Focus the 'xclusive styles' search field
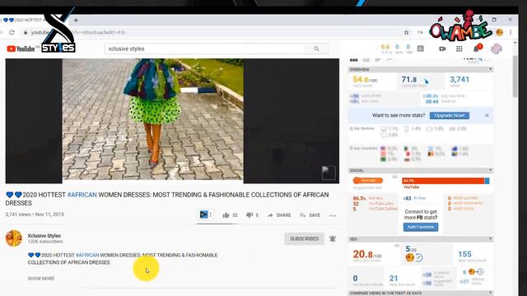This screenshot has height=296, width=527. pyautogui.click(x=205, y=49)
